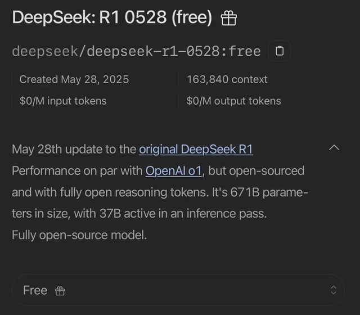Viewport: 360px width, 315px height.
Task: Click the up-down arrows in the Free selector
Action: (334, 290)
